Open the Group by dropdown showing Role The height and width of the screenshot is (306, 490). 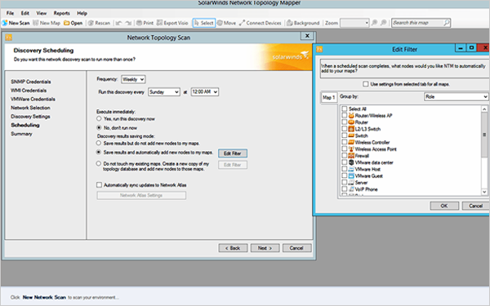coord(456,97)
